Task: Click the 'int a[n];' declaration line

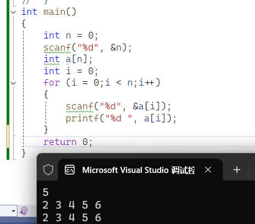Action: pyautogui.click(x=68, y=59)
